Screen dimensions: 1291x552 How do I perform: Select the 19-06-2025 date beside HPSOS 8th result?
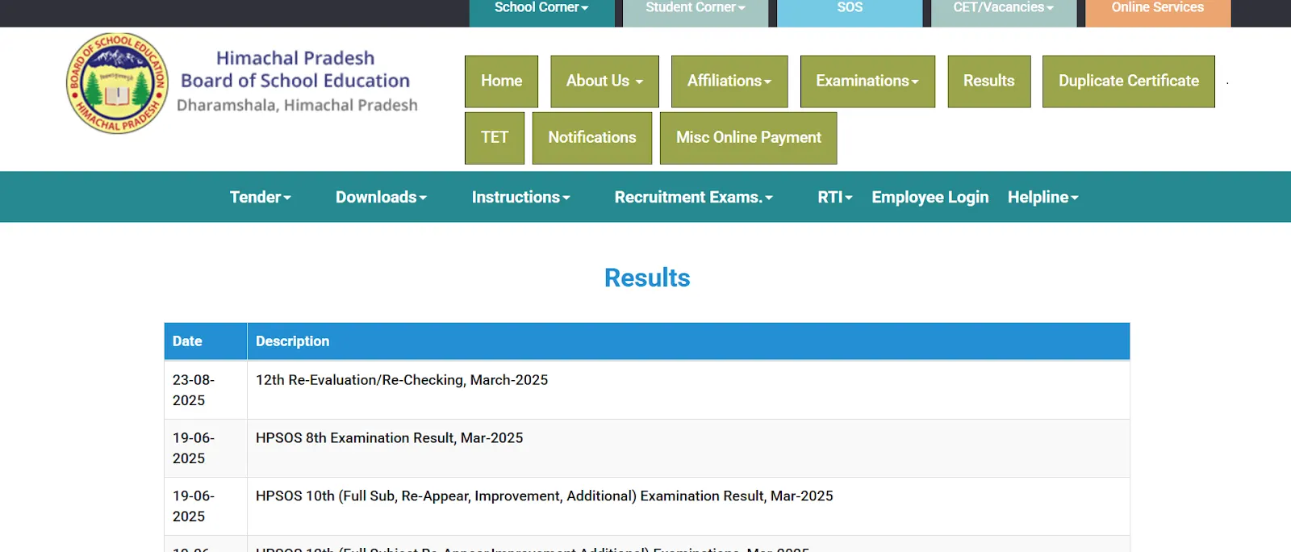(x=206, y=448)
